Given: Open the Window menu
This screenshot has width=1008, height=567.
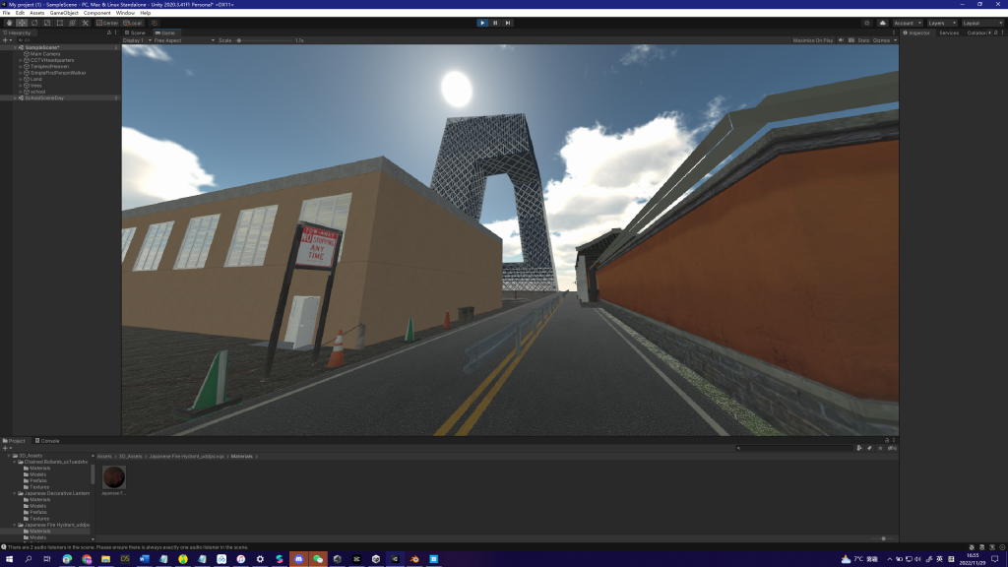Looking at the screenshot, I should [x=125, y=13].
